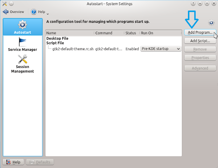Select gtk2-default-theme.rc.sh script entry
Screen dimensions: 218x168
coord(73,49)
